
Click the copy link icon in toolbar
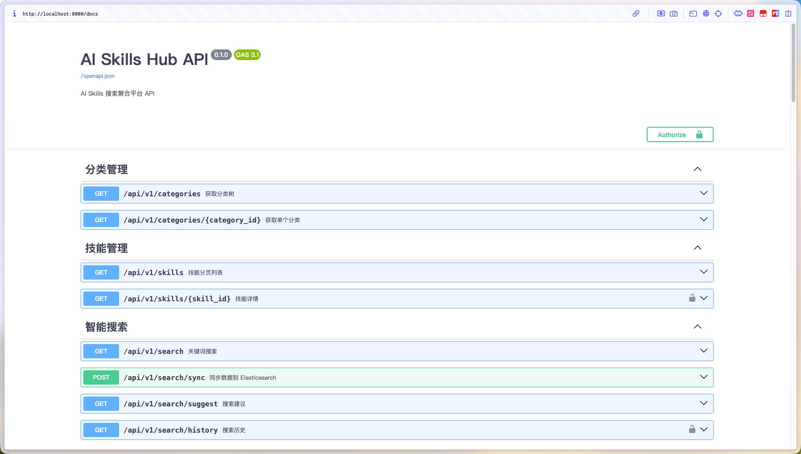click(636, 14)
